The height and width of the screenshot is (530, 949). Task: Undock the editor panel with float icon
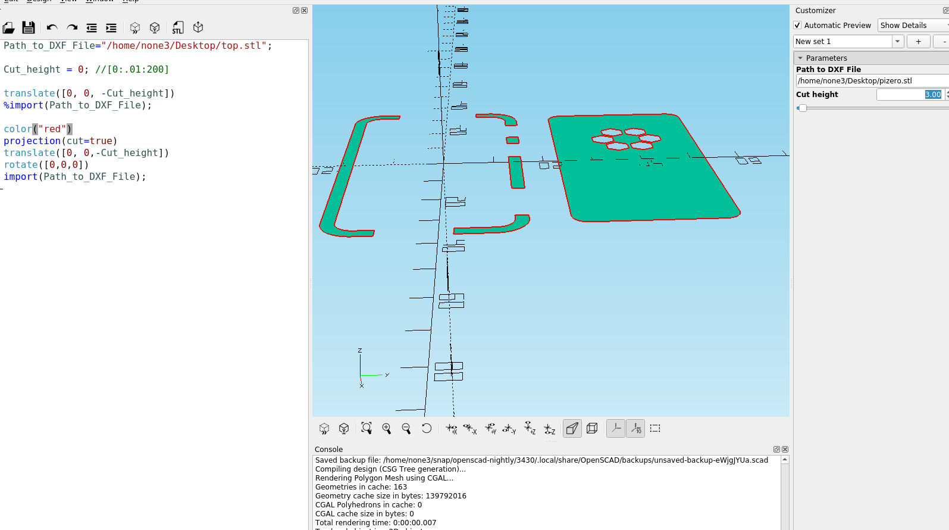click(x=296, y=11)
